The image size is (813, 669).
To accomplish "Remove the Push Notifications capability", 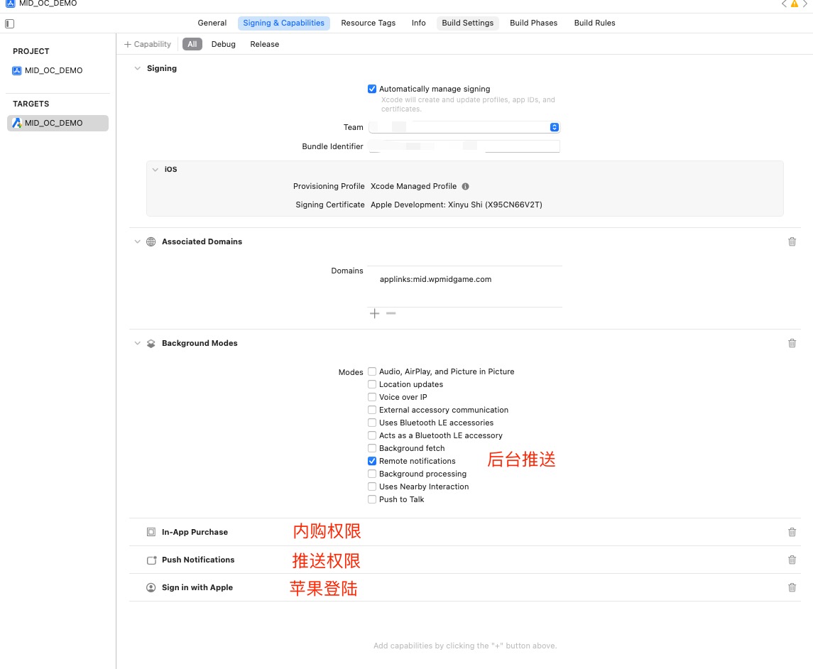I will [x=792, y=560].
